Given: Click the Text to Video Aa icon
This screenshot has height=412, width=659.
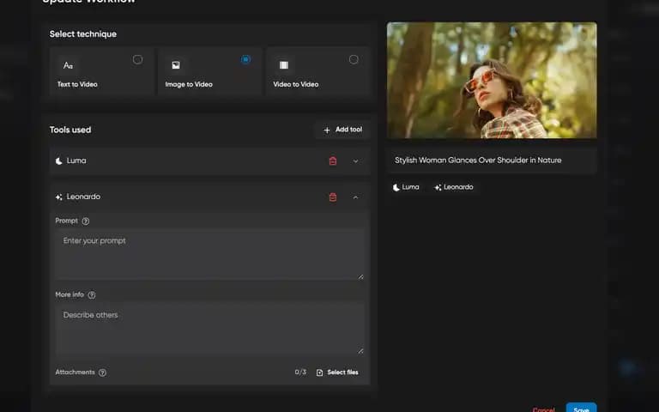Looking at the screenshot, I should [68, 65].
